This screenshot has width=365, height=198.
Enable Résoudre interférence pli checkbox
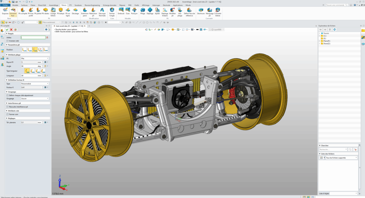pyautogui.click(x=8, y=107)
